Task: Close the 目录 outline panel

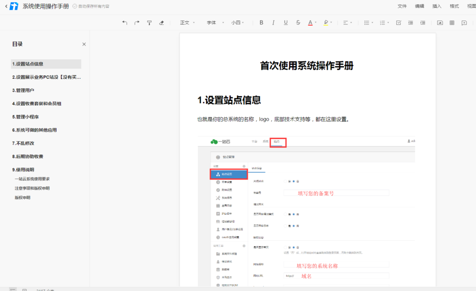Action: click(x=84, y=44)
